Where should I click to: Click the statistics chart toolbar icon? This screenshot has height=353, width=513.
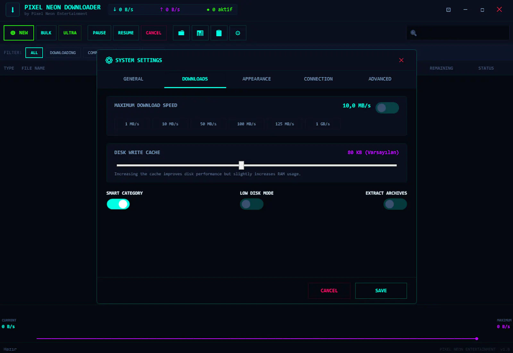point(200,33)
